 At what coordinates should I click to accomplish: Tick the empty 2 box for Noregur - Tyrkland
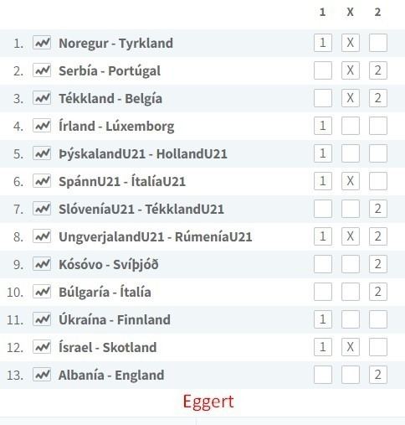point(378,43)
